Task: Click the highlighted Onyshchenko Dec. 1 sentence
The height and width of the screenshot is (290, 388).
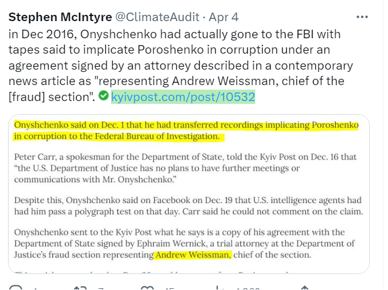Action: click(x=185, y=131)
